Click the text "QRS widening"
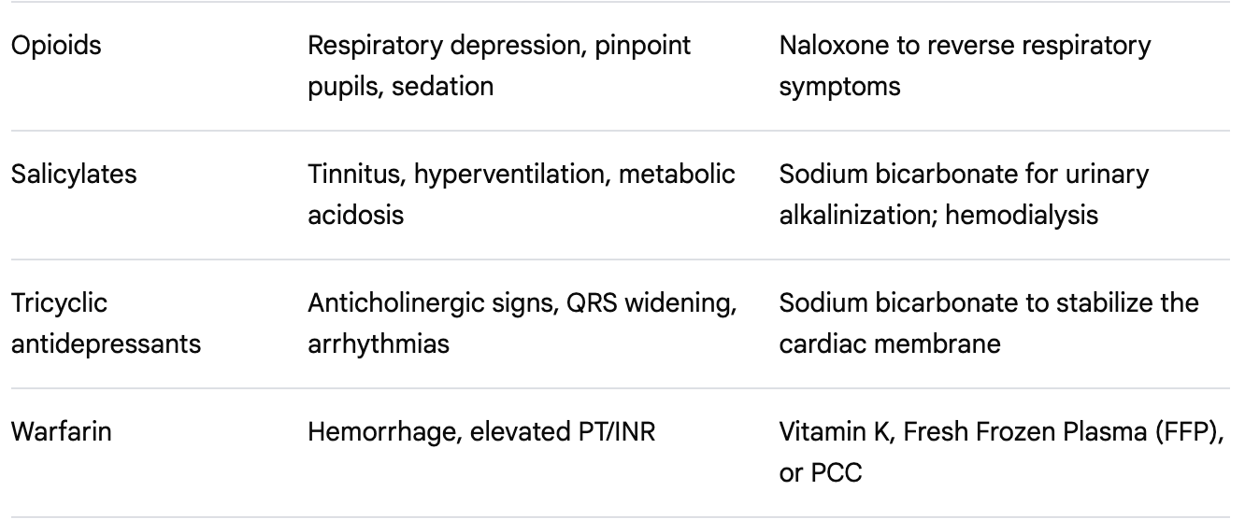The image size is (1245, 519). (608, 303)
